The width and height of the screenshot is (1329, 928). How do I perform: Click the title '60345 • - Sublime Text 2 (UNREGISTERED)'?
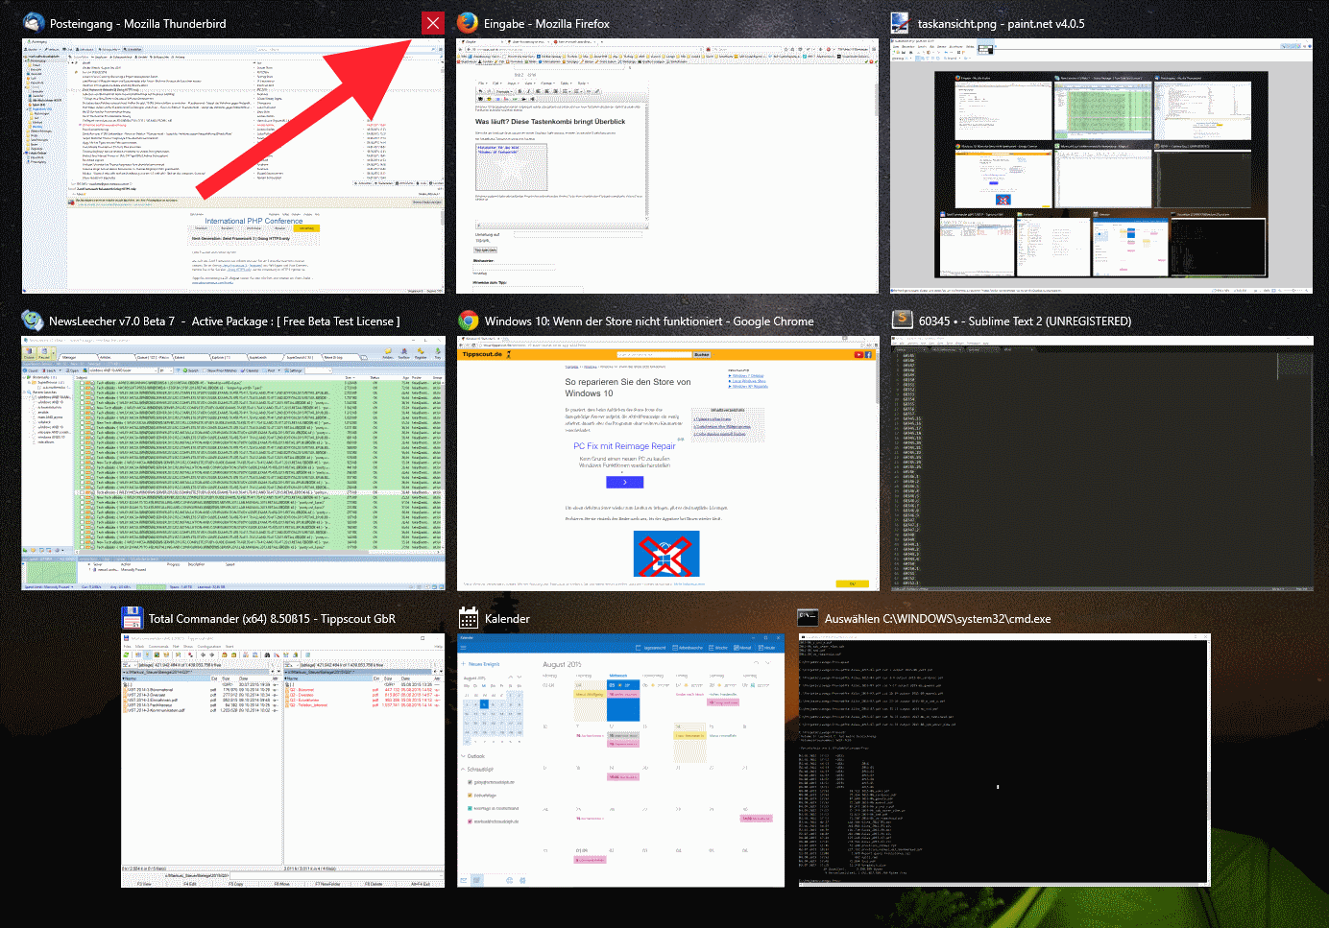pos(1025,321)
